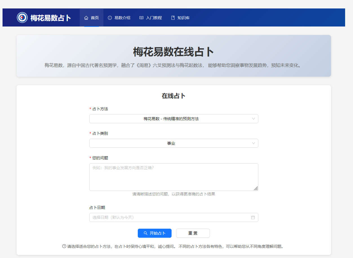
Task: Click the document icon beside 知识库
Action: coord(173,18)
